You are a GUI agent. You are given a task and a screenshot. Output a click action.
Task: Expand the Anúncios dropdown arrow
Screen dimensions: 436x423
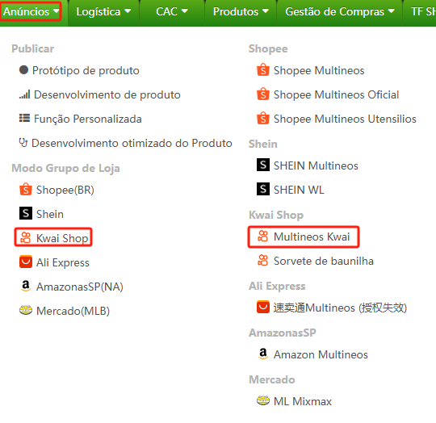tap(57, 11)
